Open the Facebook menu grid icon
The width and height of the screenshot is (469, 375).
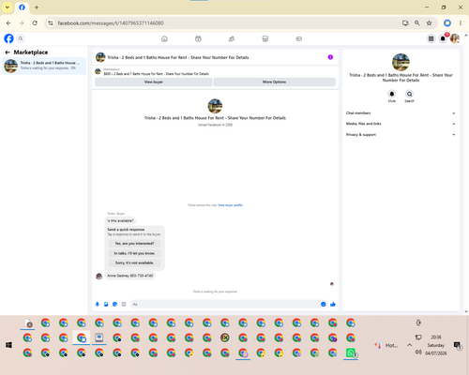pyautogui.click(x=431, y=38)
